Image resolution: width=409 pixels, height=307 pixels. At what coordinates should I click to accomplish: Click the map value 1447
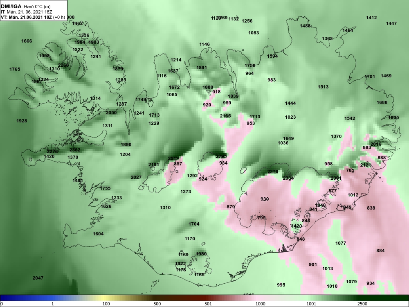tap(391, 23)
